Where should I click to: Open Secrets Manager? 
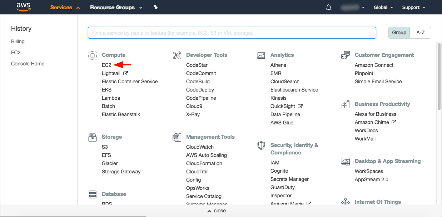click(289, 179)
